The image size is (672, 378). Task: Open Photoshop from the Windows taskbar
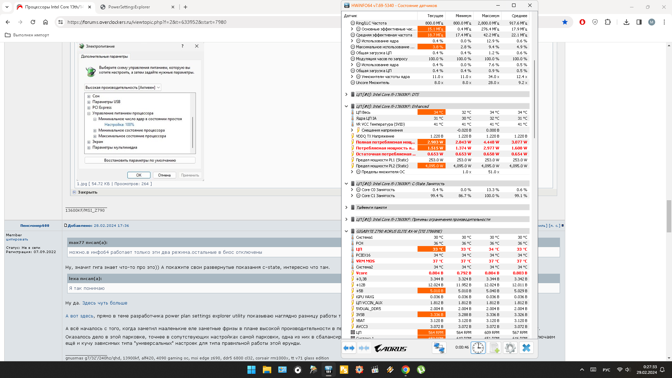pos(344,370)
